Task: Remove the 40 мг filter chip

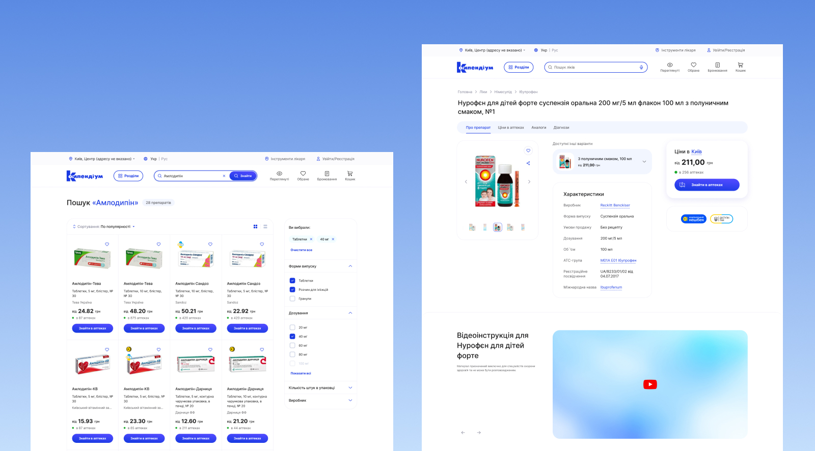Action: point(333,239)
